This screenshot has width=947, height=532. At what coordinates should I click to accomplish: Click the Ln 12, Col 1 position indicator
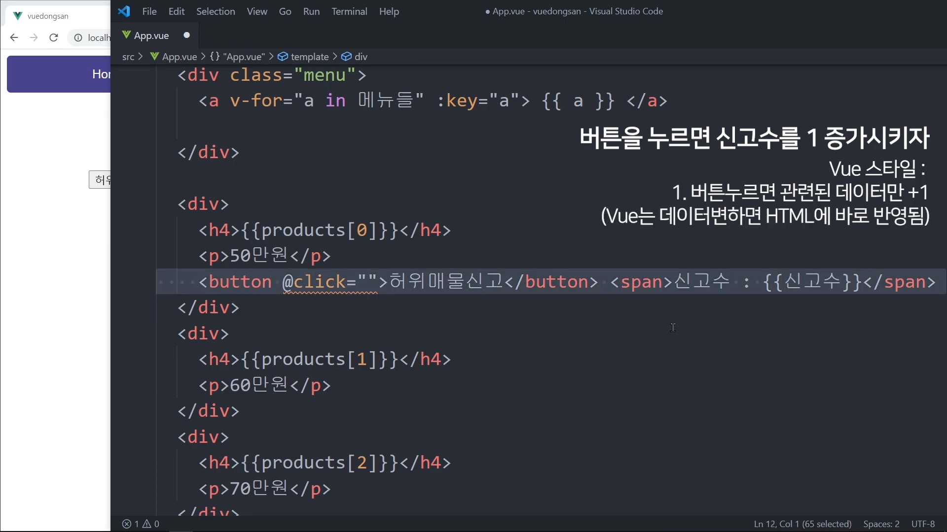point(802,524)
